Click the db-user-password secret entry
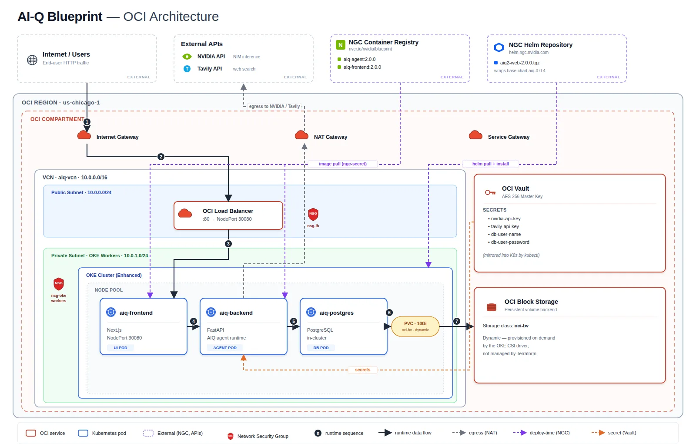 pyautogui.click(x=509, y=242)
